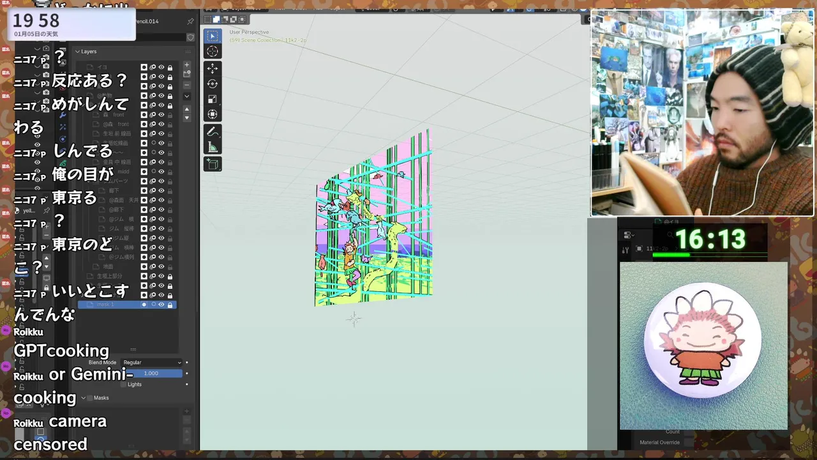
Task: Remove the active layer with minus button
Action: tap(187, 84)
